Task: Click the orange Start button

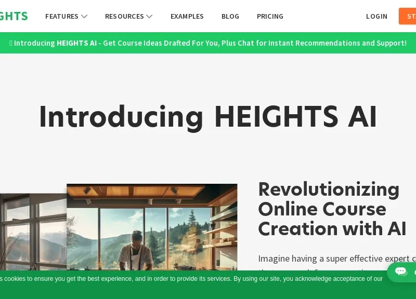Action: tap(408, 16)
